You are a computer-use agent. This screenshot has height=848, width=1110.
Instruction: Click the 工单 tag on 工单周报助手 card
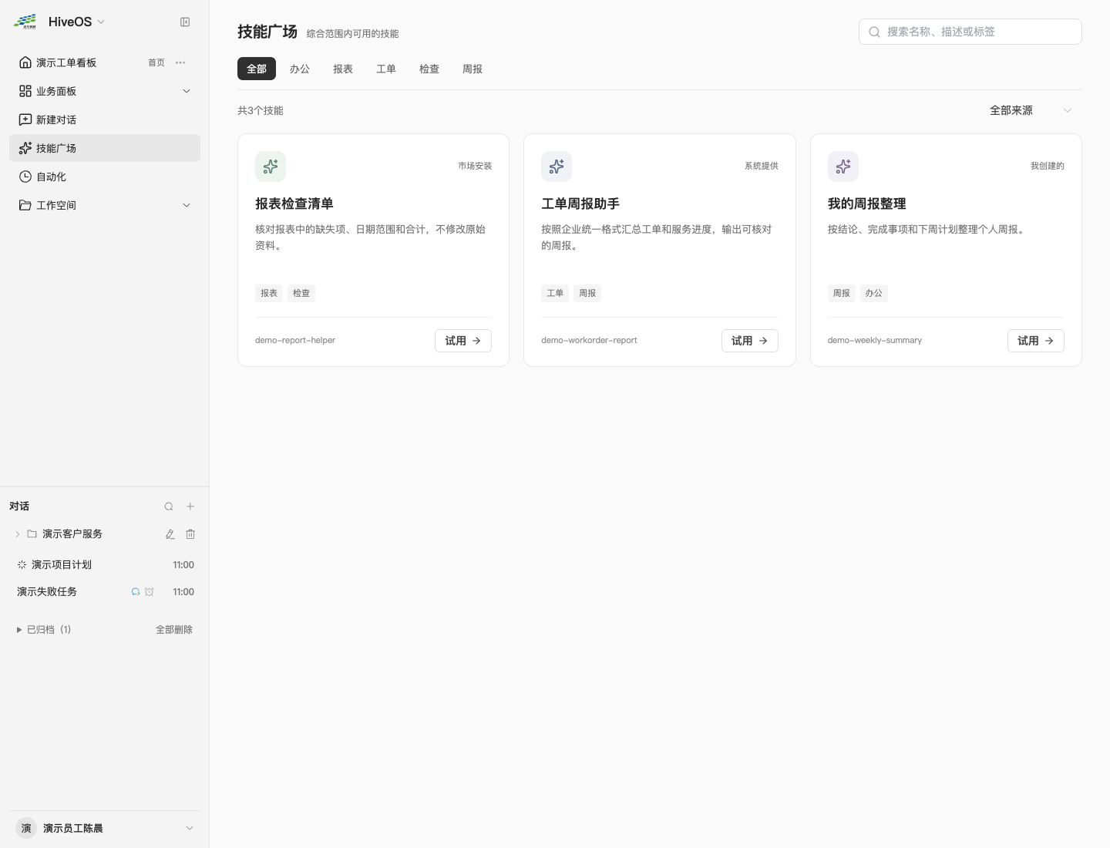555,293
